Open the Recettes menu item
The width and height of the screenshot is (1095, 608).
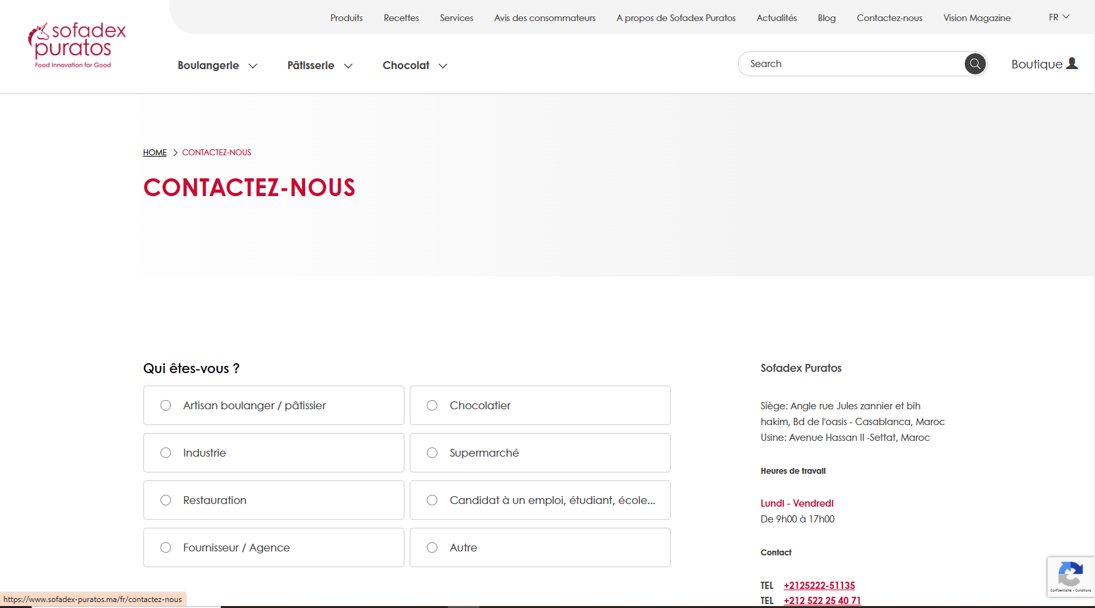pos(401,18)
